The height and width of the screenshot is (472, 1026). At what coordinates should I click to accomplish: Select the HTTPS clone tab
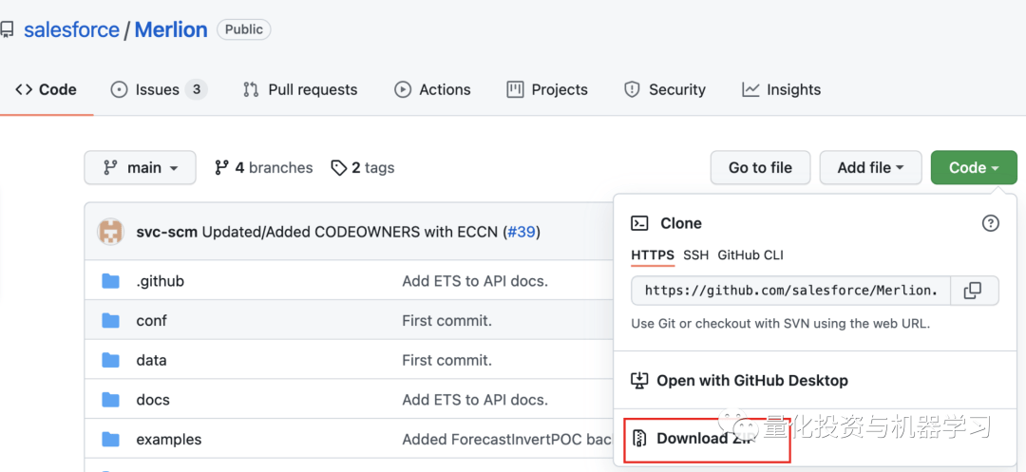tap(653, 255)
